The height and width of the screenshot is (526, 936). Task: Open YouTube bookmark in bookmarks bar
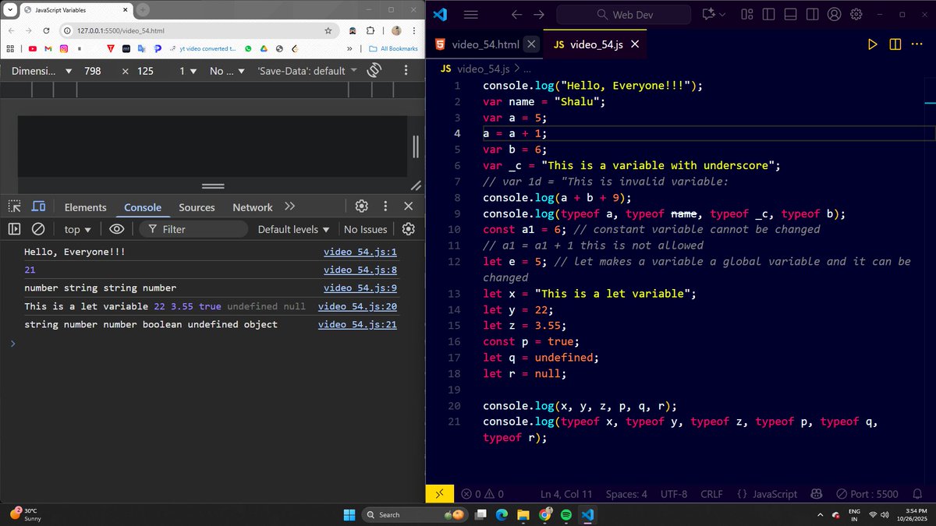(x=32, y=48)
